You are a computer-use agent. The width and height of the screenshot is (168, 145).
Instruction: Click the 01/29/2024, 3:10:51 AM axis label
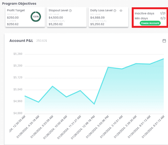[112, 127]
